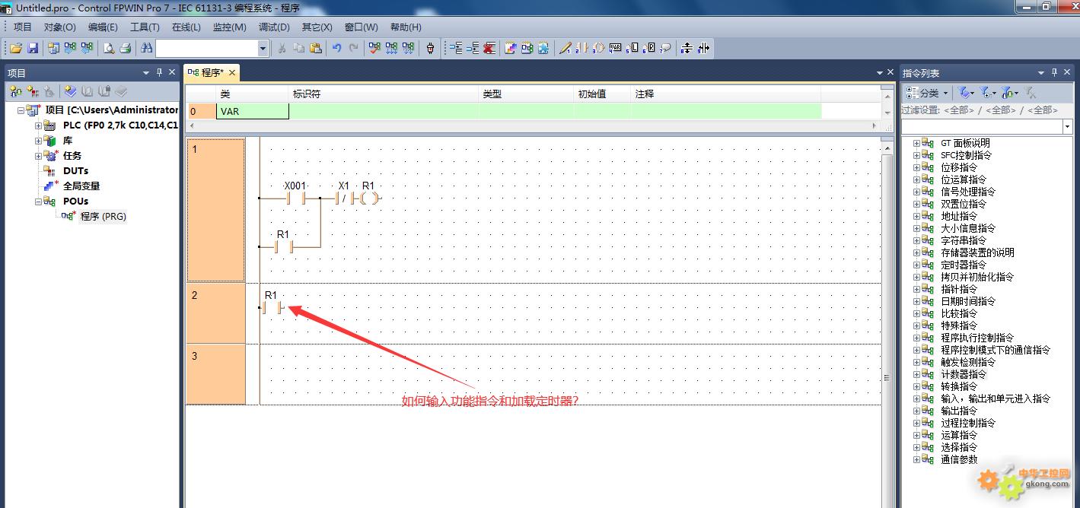Screen dimensions: 1080x508
Task: Click the third filter funnel icon with green blocks
Action: pos(1009,93)
